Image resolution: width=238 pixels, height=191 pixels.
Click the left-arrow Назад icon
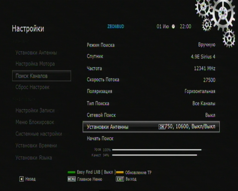pos(22,179)
